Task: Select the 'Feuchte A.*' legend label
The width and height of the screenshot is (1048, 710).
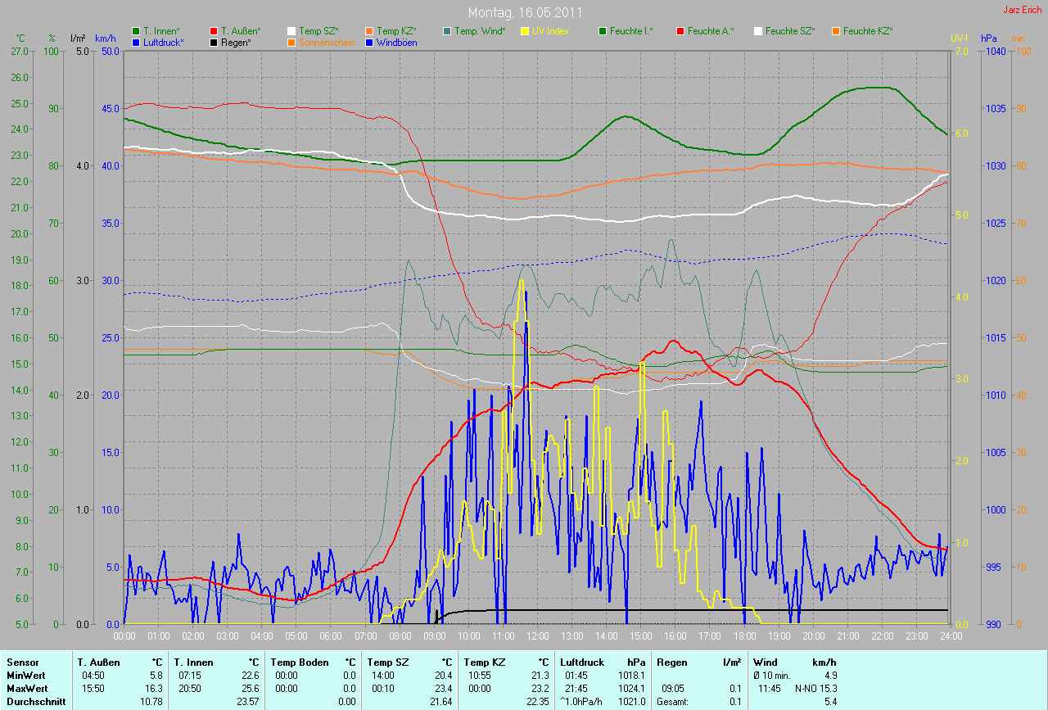Action: [x=711, y=31]
